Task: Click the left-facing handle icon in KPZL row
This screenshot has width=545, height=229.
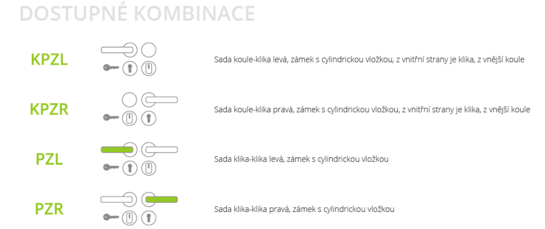Action: pyautogui.click(x=119, y=50)
